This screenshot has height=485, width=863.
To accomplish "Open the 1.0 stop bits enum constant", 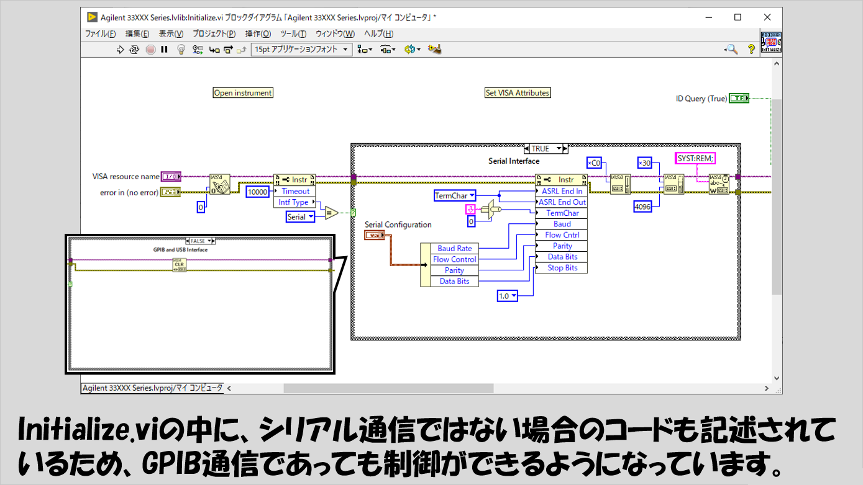I will [508, 296].
